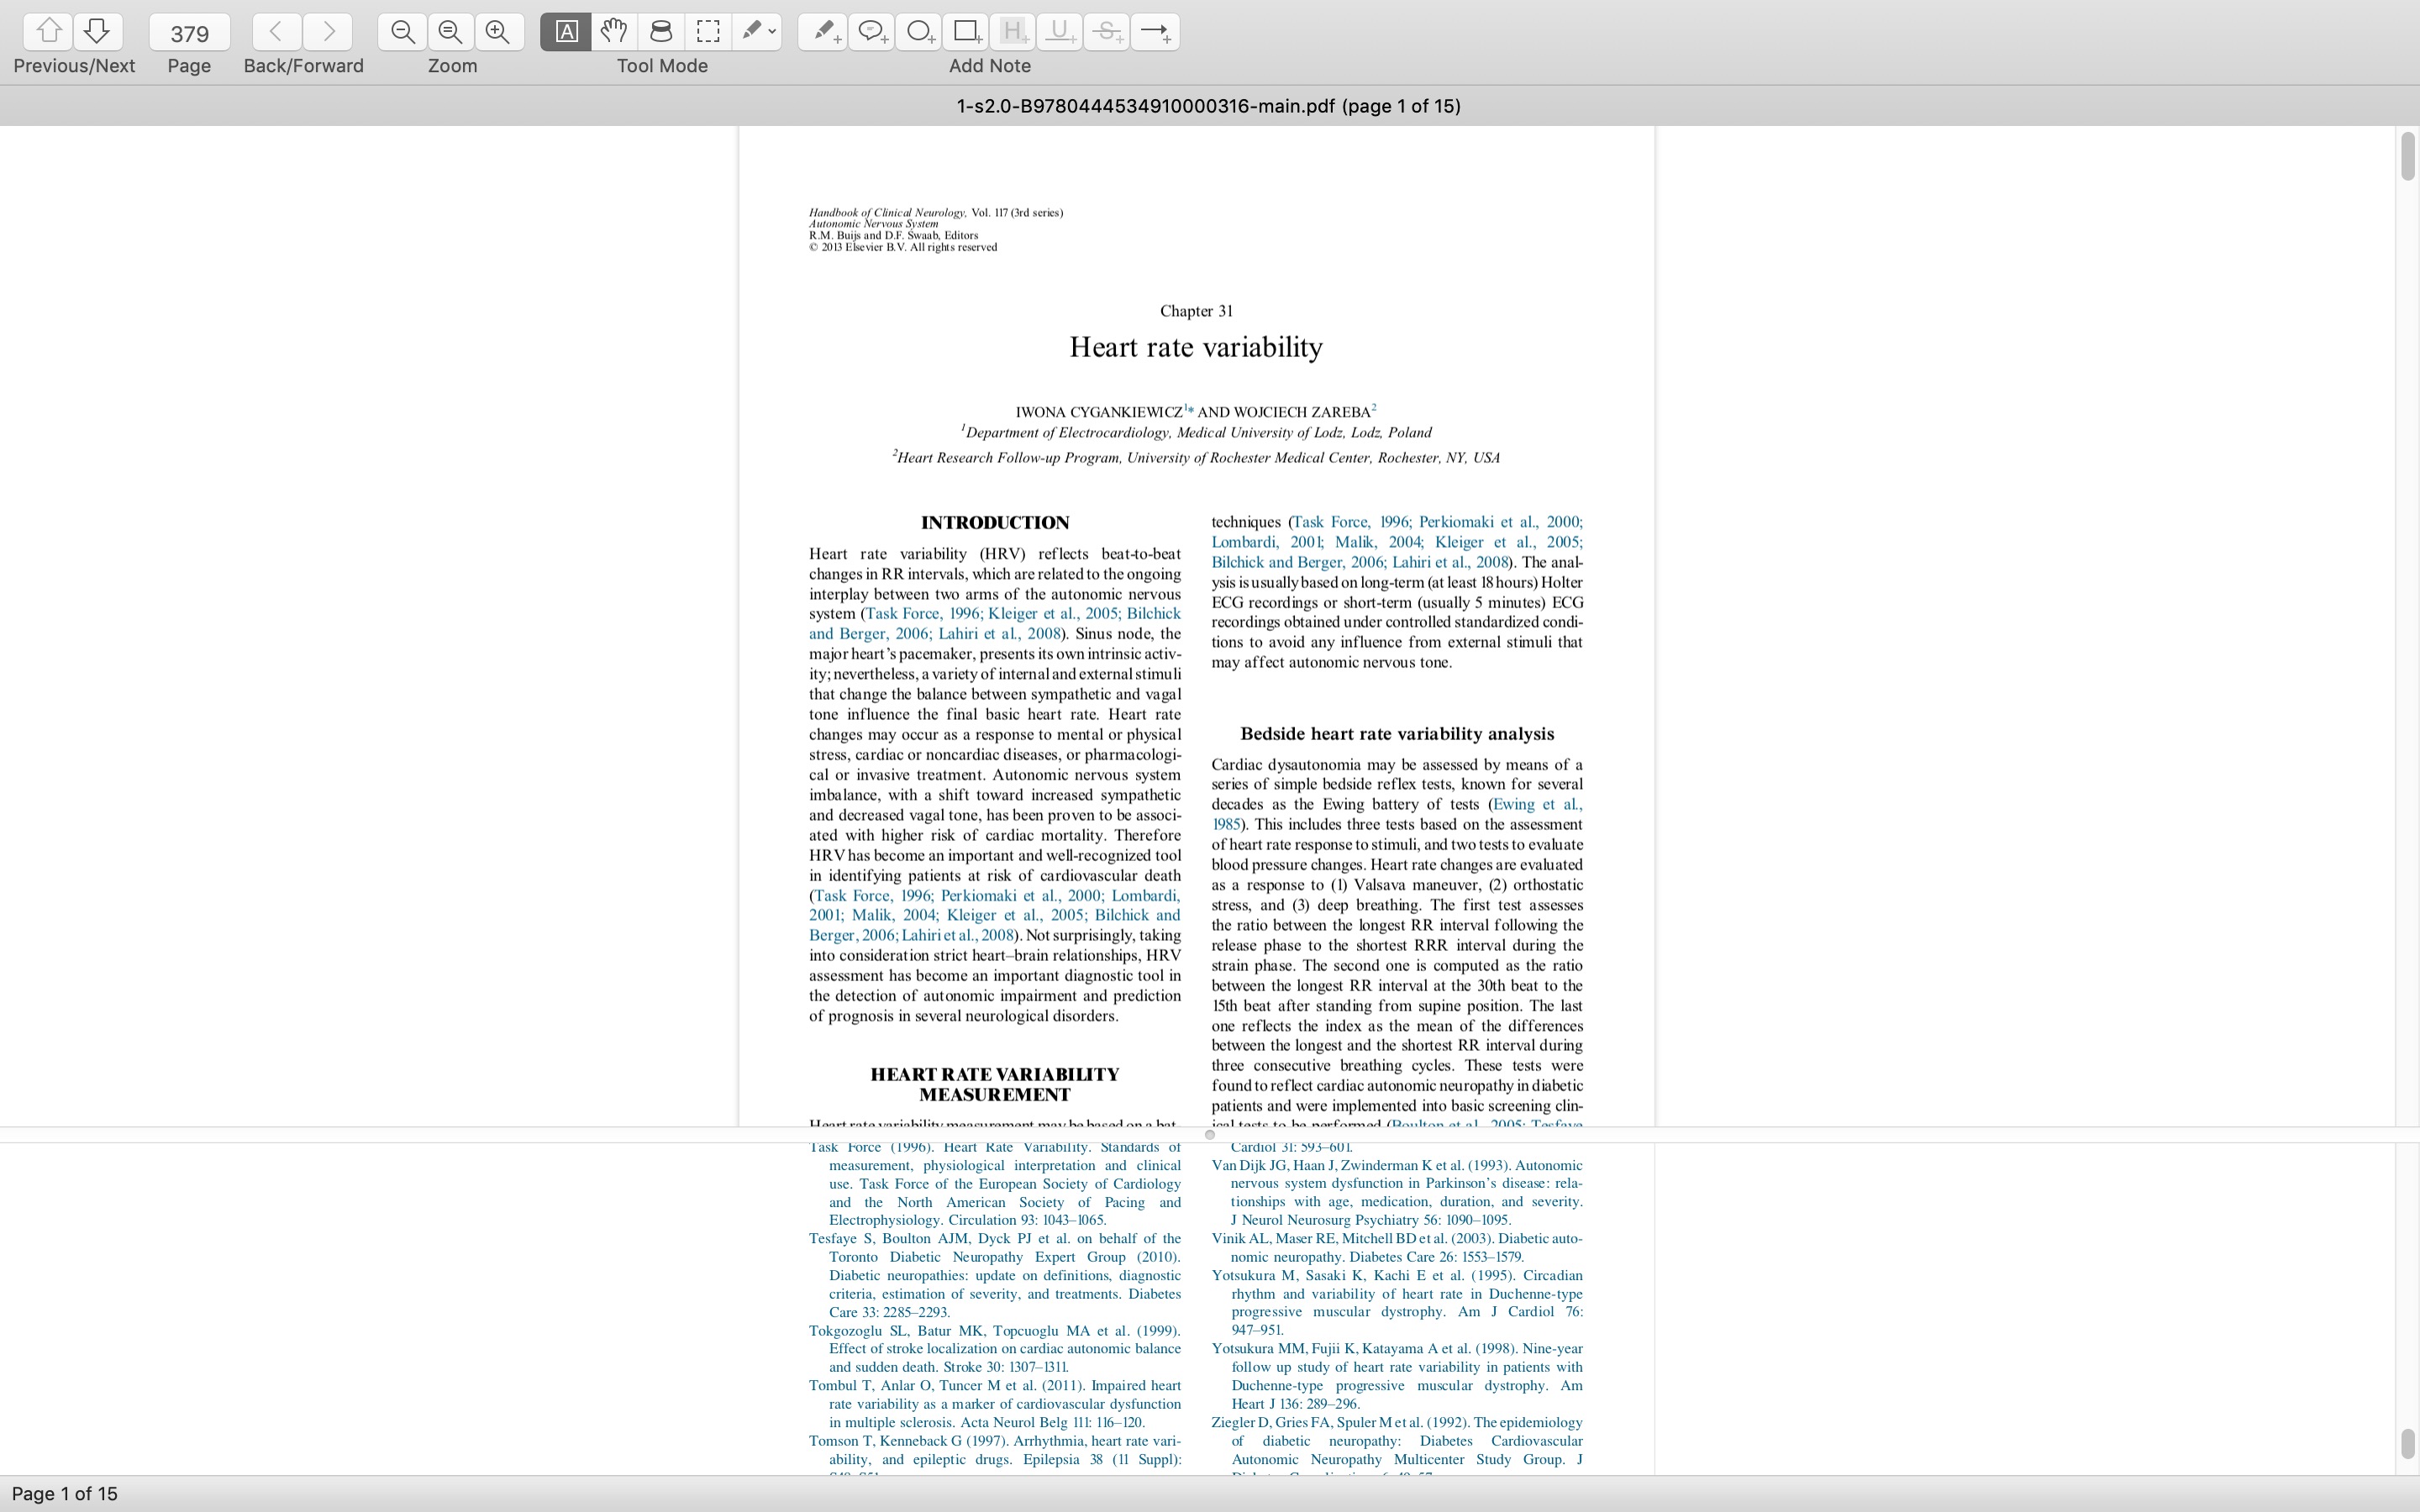This screenshot has width=2420, height=1512.
Task: Click the Department of Electrocardiology affiliation line
Action: click(x=1196, y=432)
